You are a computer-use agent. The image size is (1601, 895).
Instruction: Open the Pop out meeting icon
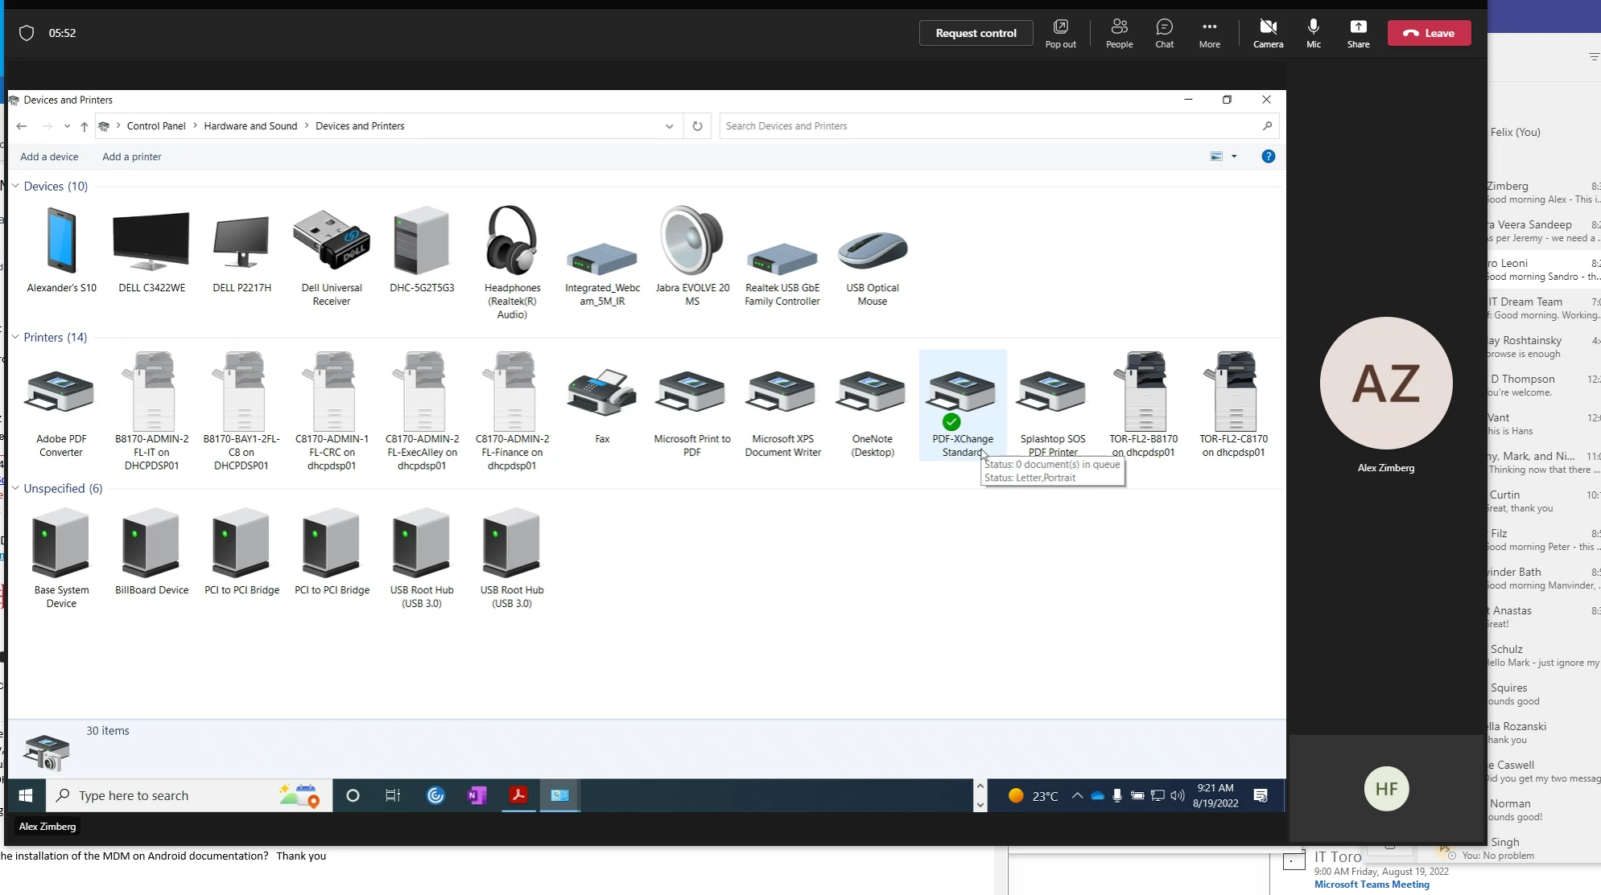point(1060,32)
